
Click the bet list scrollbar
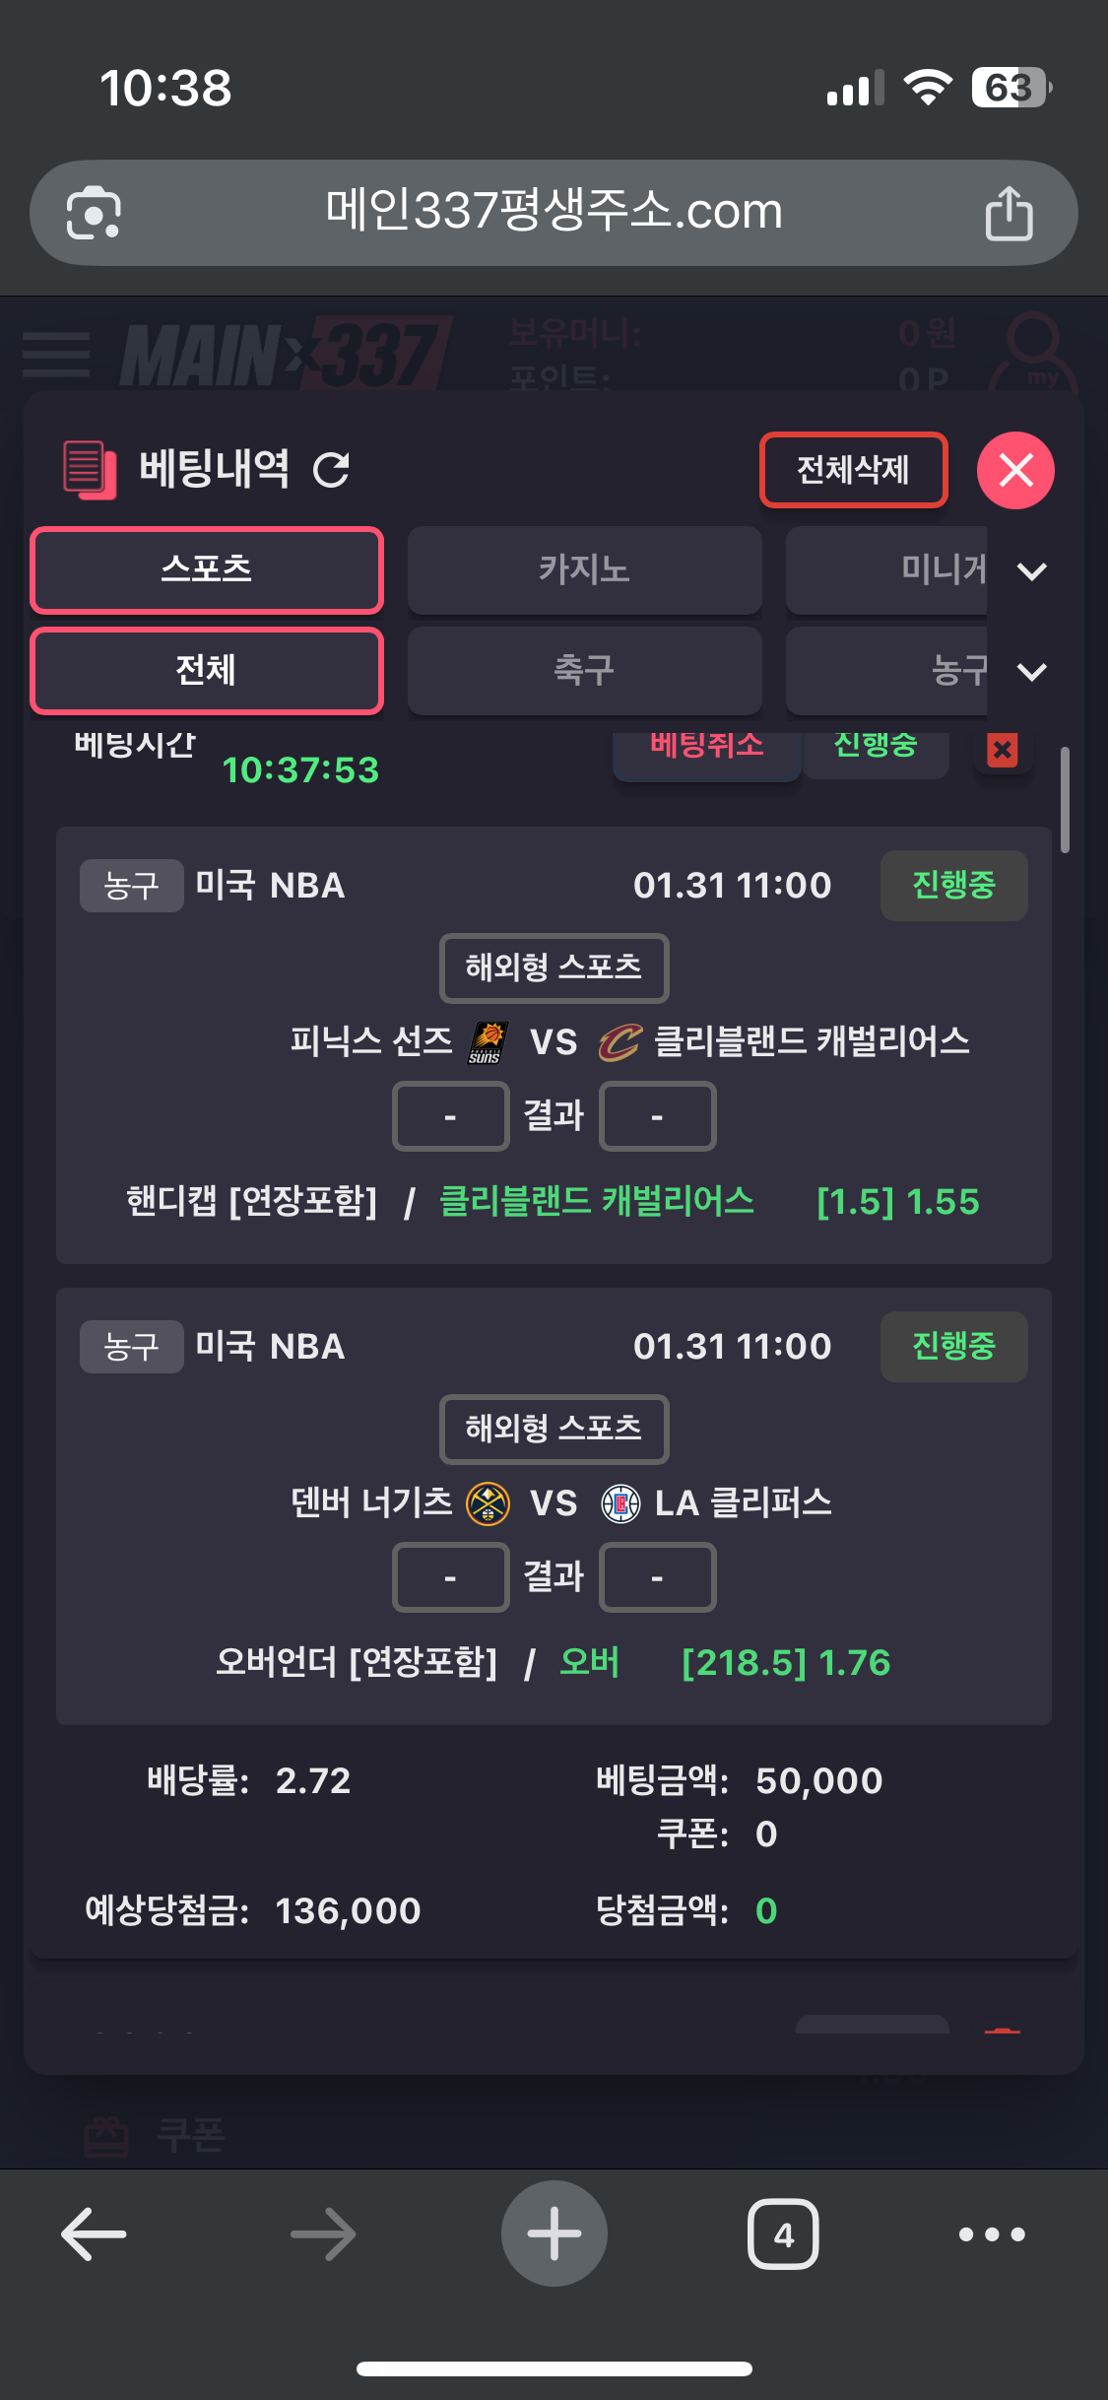(1065, 800)
